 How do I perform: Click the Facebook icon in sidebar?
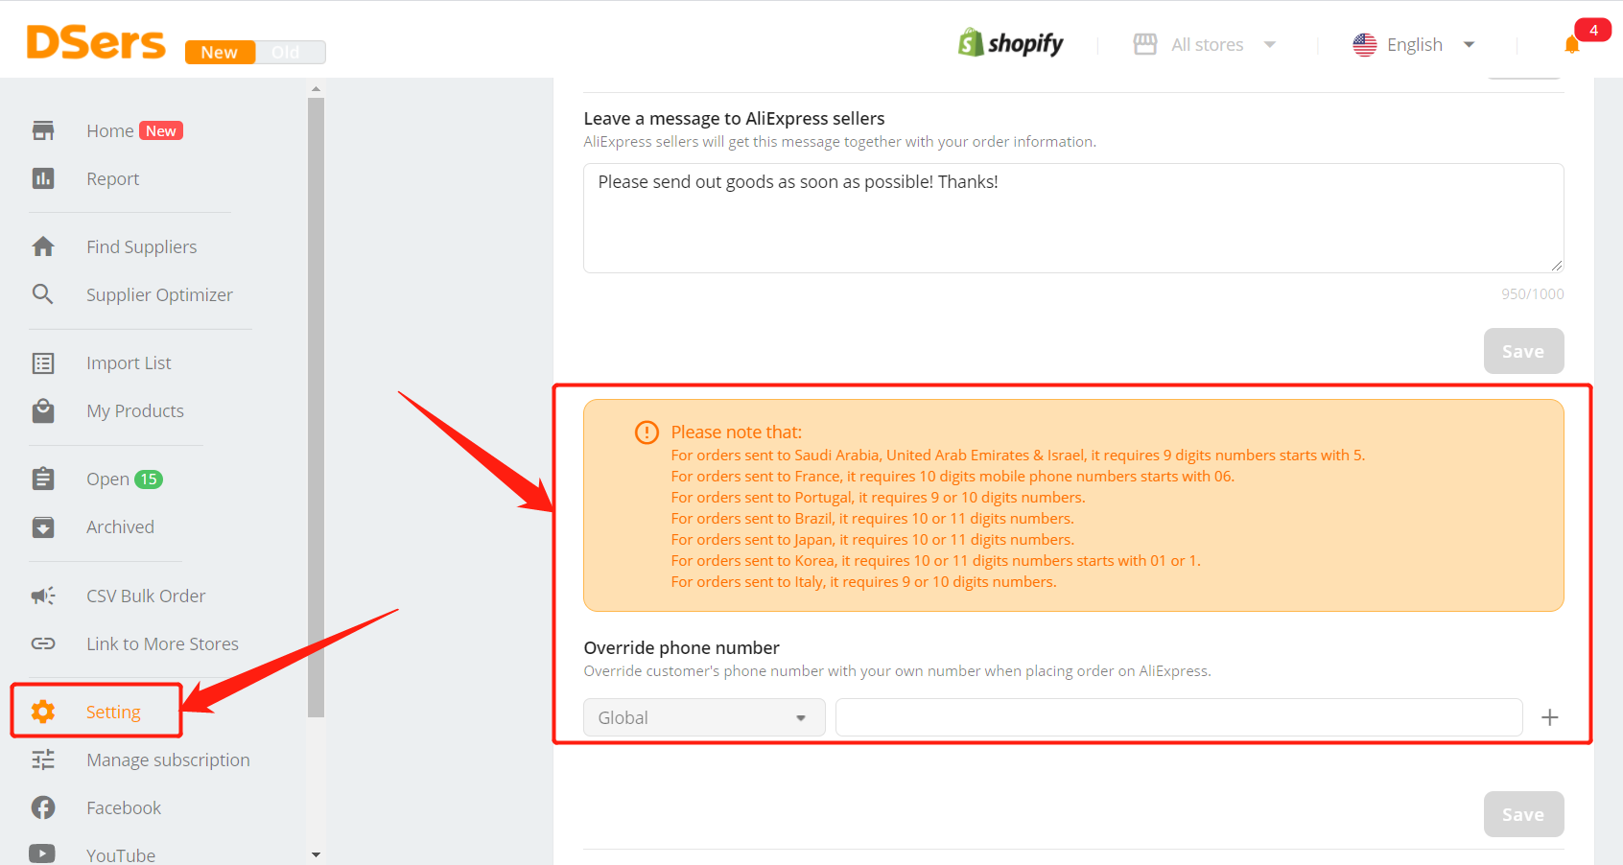tap(43, 807)
